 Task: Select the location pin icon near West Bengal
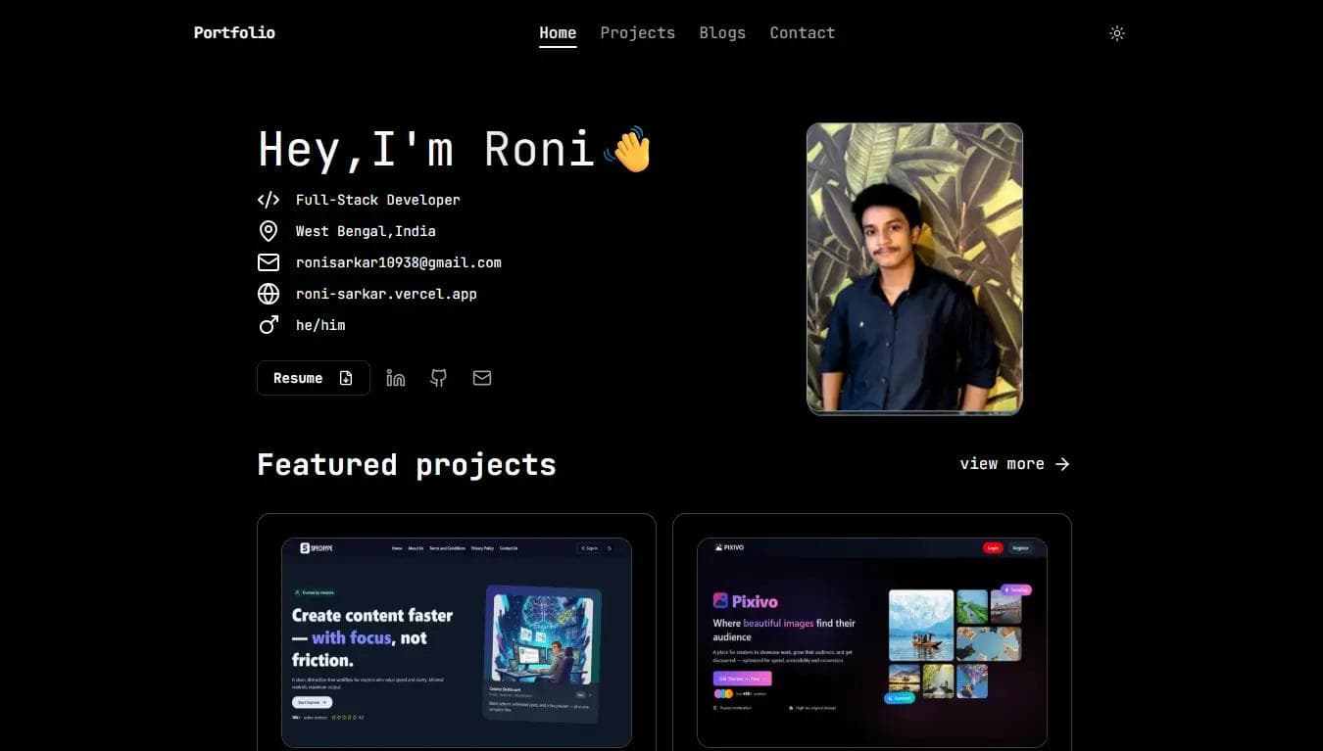[268, 230]
